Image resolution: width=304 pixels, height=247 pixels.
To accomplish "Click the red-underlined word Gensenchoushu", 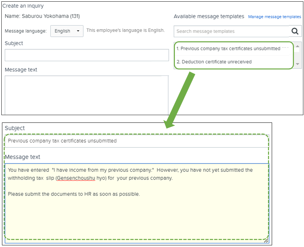I will click(x=76, y=178).
